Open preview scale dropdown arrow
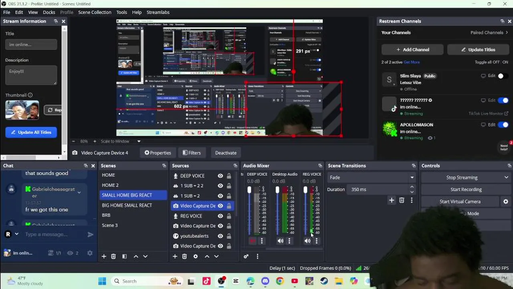Screen dimensions: 513x289 tap(139, 141)
